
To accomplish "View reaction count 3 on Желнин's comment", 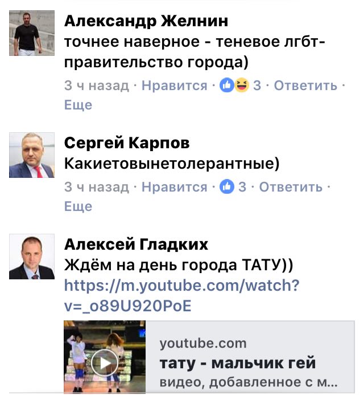I will coord(257,85).
